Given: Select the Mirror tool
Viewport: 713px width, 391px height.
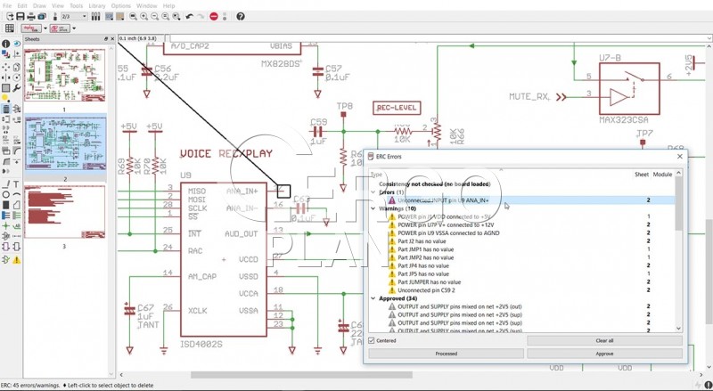Looking at the screenshot, I should (x=5, y=77).
